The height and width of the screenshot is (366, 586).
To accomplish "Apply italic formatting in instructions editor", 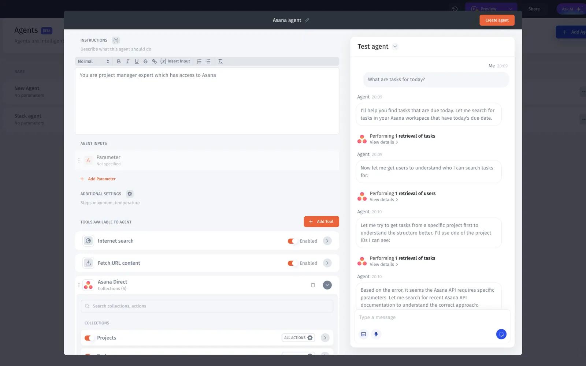I will click(x=127, y=61).
